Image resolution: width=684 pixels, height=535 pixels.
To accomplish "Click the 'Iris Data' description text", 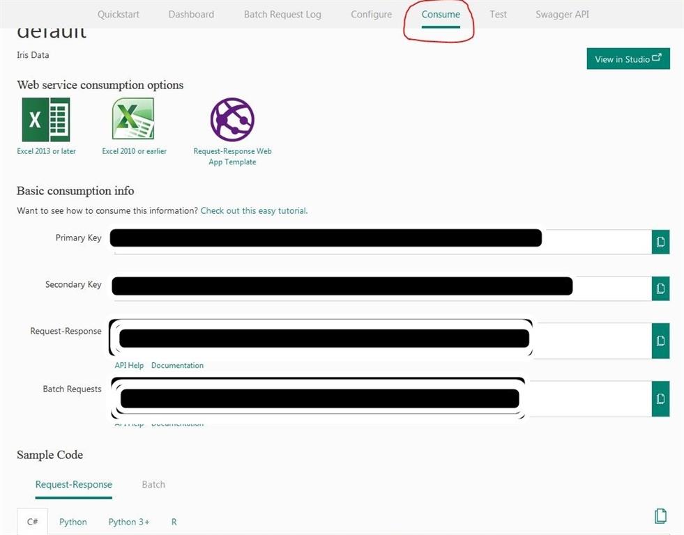I will coord(33,55).
